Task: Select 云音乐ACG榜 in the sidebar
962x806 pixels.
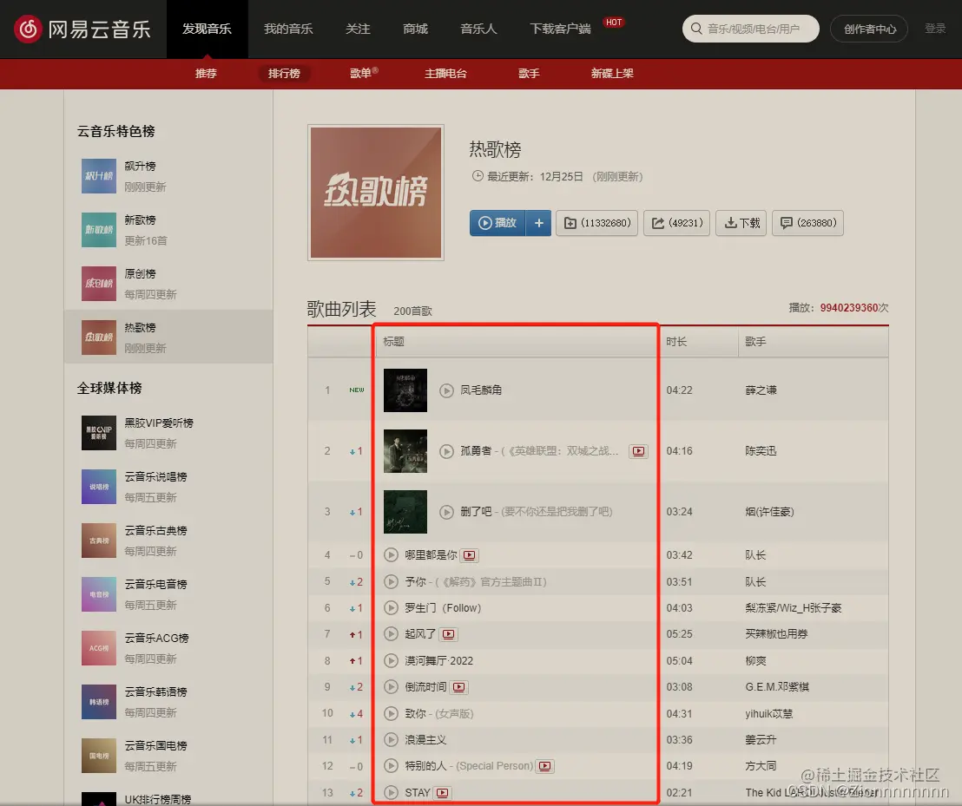Action: (x=168, y=648)
